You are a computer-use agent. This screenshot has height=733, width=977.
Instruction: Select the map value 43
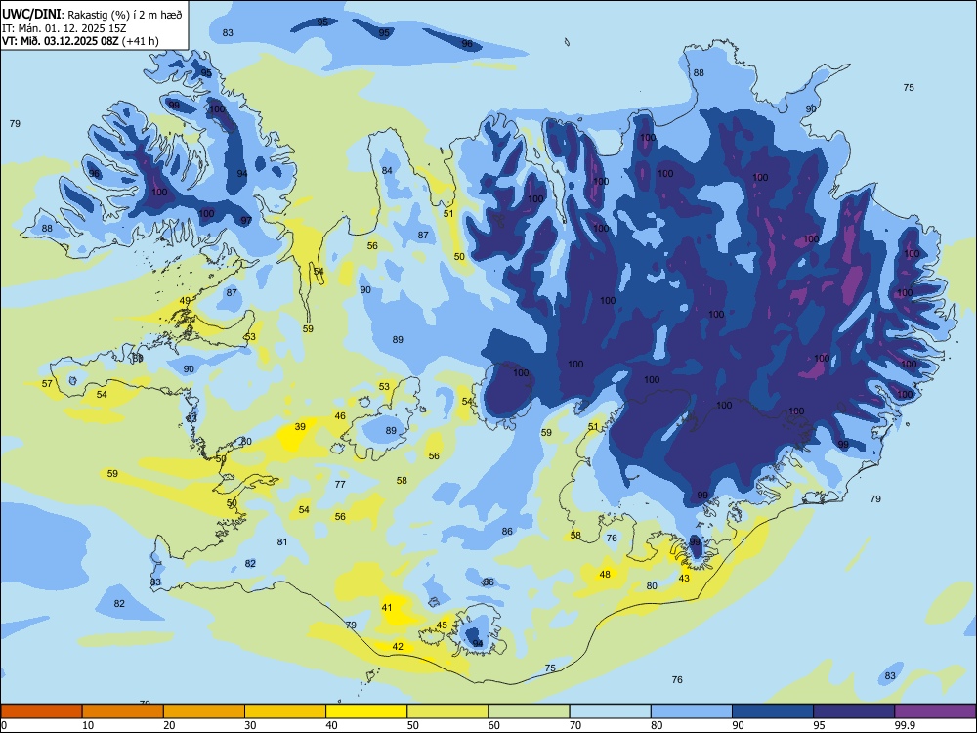click(684, 578)
